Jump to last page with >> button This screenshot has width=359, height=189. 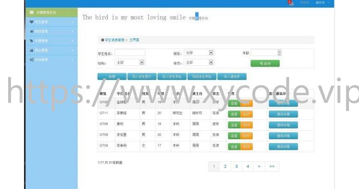pyautogui.click(x=272, y=167)
